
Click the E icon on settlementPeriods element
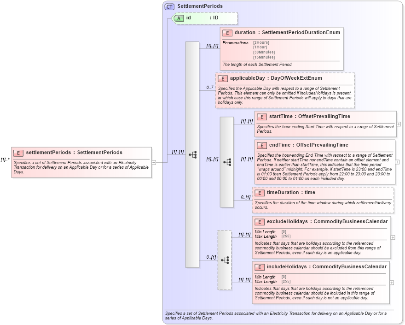(17, 152)
